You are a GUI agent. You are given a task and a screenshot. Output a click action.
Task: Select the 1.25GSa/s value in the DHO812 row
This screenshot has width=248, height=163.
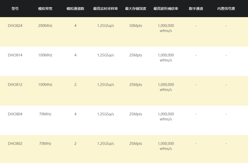(106, 85)
